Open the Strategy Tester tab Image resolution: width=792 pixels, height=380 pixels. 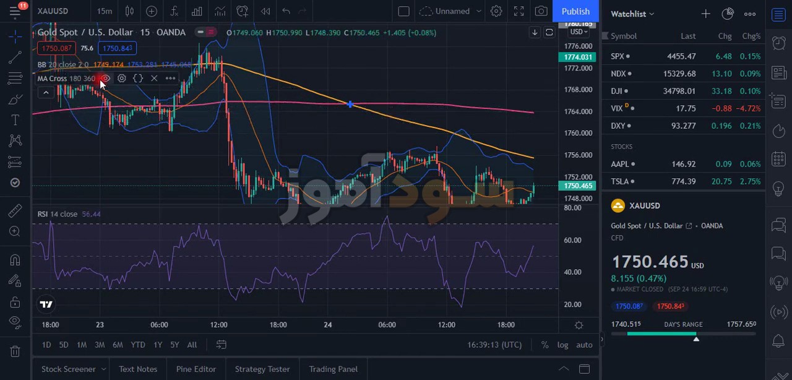pos(262,369)
